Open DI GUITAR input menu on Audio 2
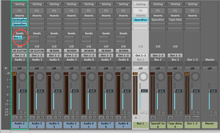This screenshot has height=133, width=220. 19,51
